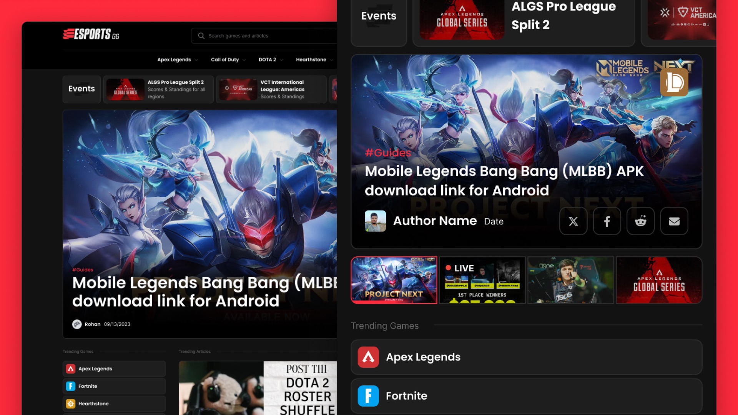
Task: Open Fortnite in mobile Trending Games
Action: (x=527, y=396)
